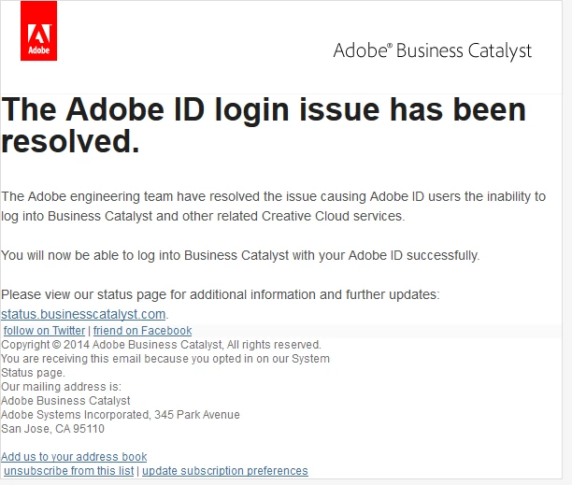Image resolution: width=572 pixels, height=485 pixels.
Task: Click the '345 Park Avenue' address line
Action: point(120,415)
